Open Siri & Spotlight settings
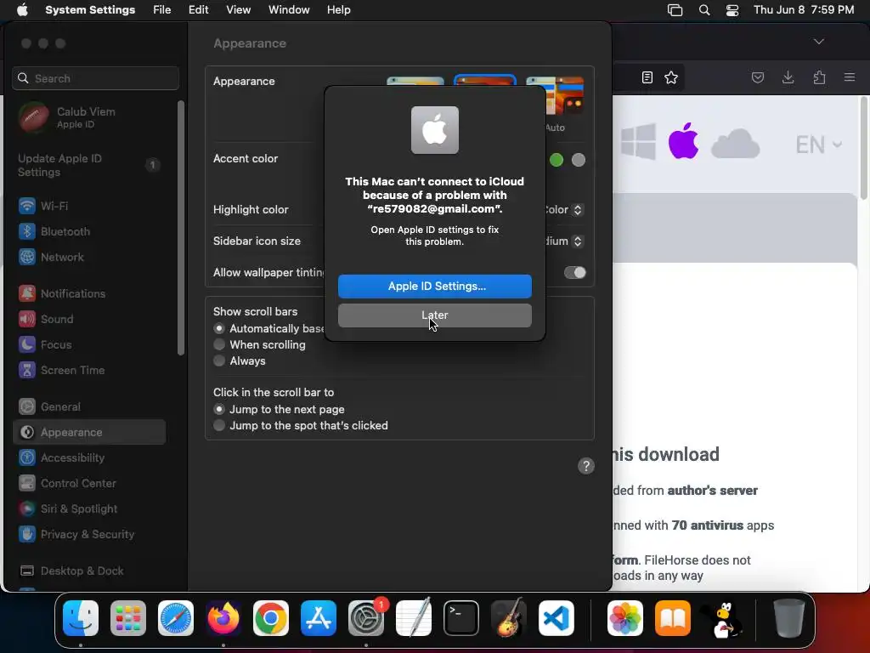870x653 pixels. [88, 509]
